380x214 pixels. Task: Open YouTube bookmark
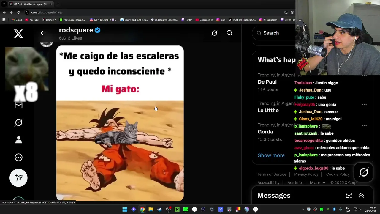pos(32,20)
